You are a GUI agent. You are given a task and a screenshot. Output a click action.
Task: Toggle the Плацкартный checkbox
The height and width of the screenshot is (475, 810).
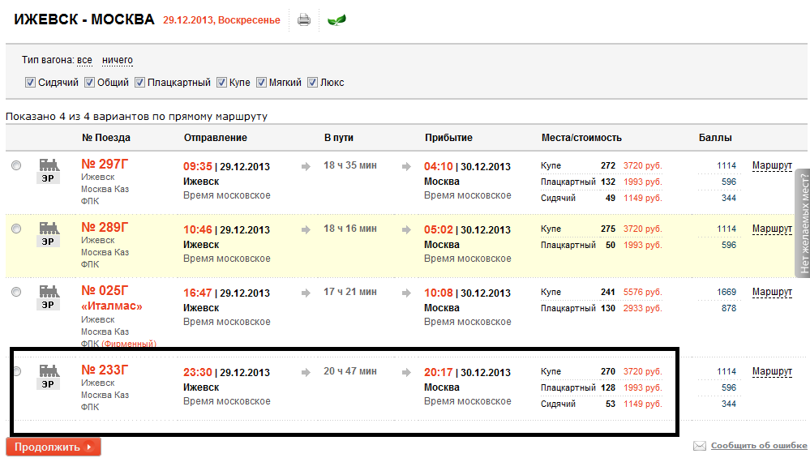[x=140, y=83]
